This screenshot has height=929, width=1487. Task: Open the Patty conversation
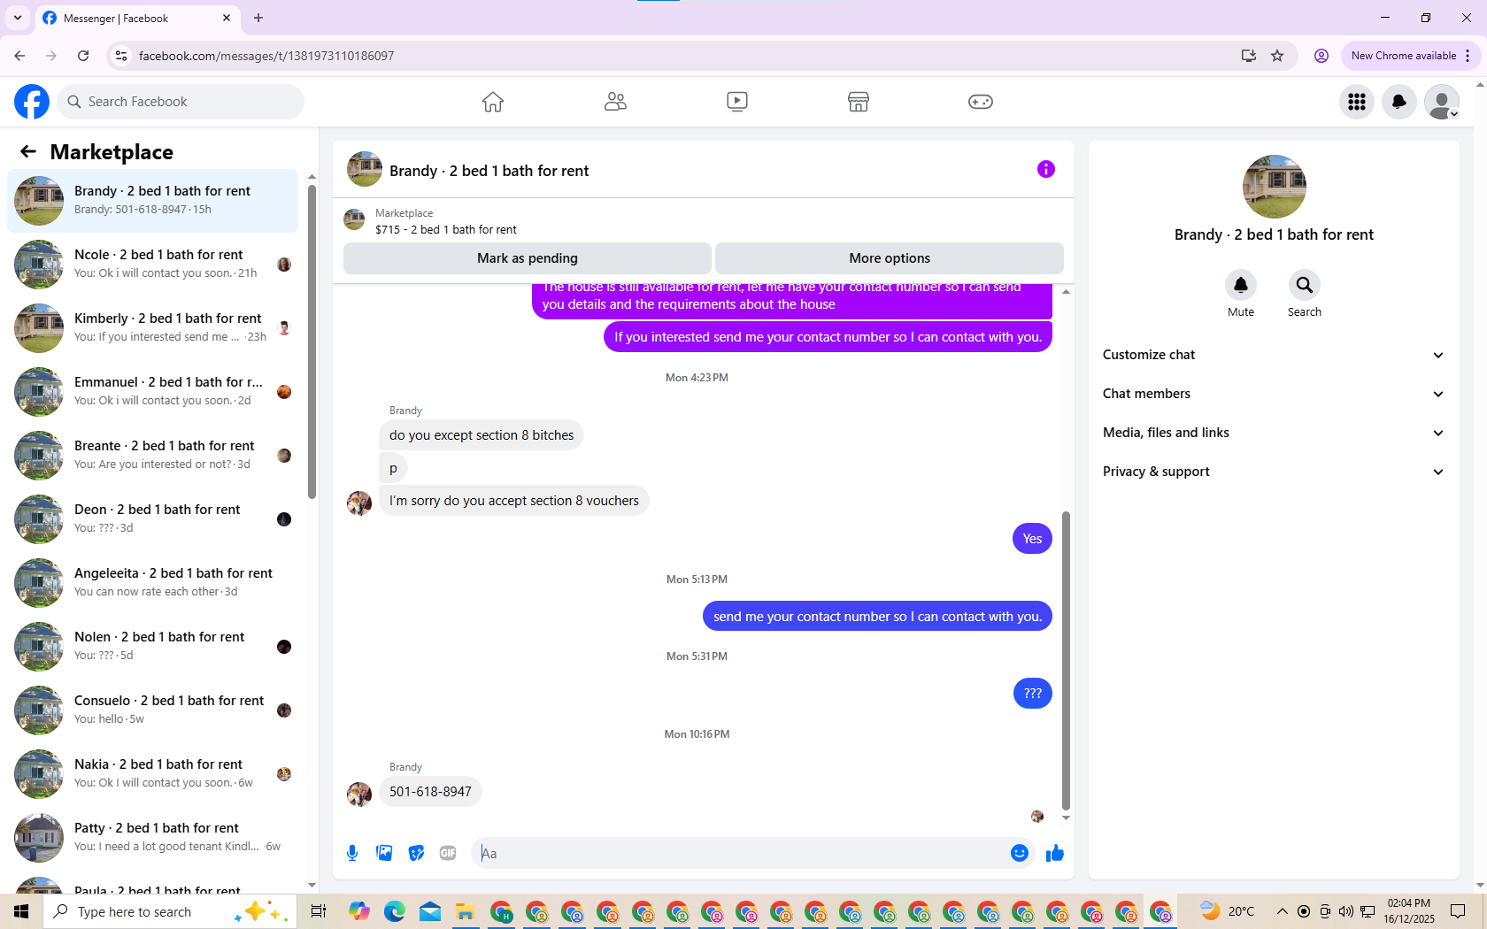coord(152,838)
